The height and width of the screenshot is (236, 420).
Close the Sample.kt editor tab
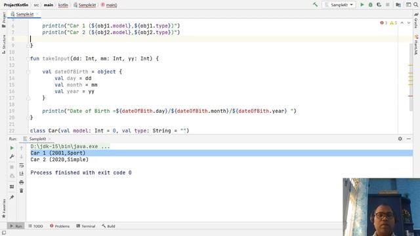click(x=37, y=14)
